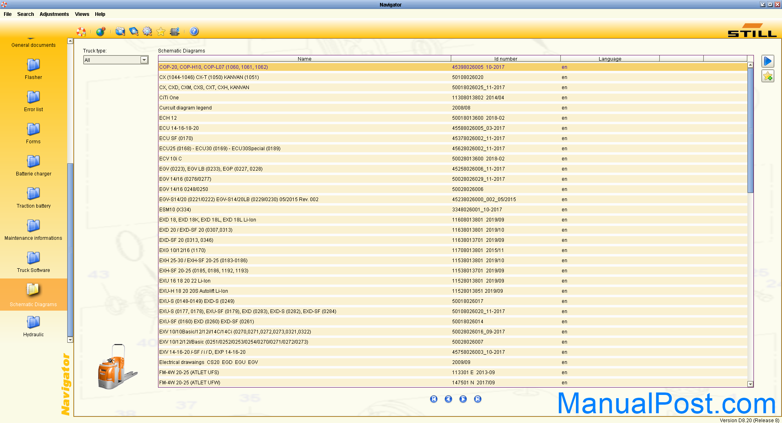The height and width of the screenshot is (423, 782).
Task: Open the Help menu
Action: pyautogui.click(x=100, y=14)
